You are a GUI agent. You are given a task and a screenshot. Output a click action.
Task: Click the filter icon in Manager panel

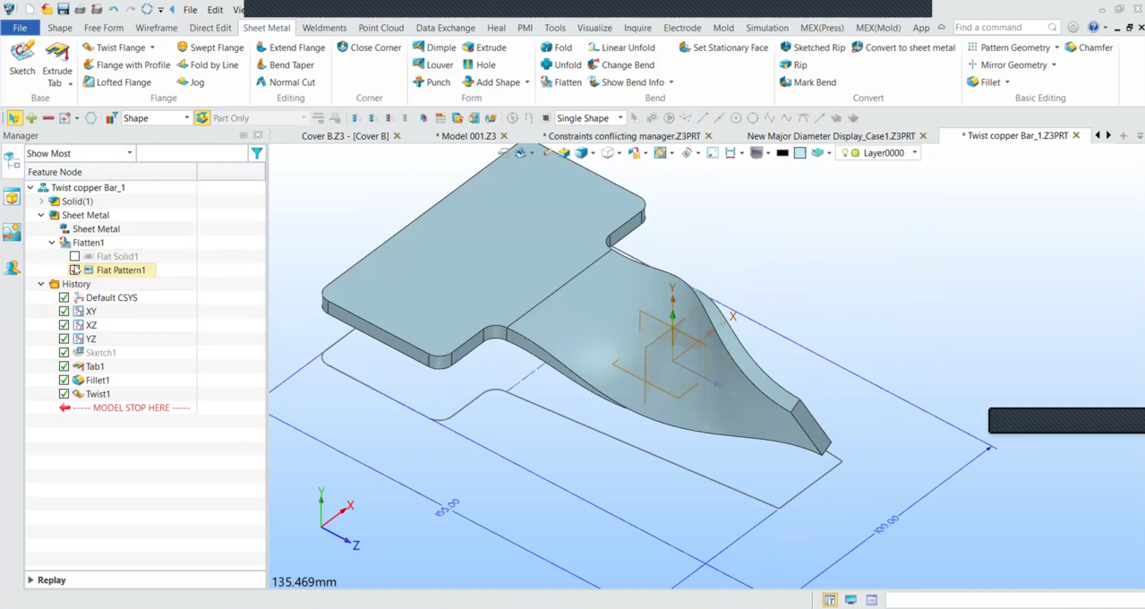pos(257,154)
